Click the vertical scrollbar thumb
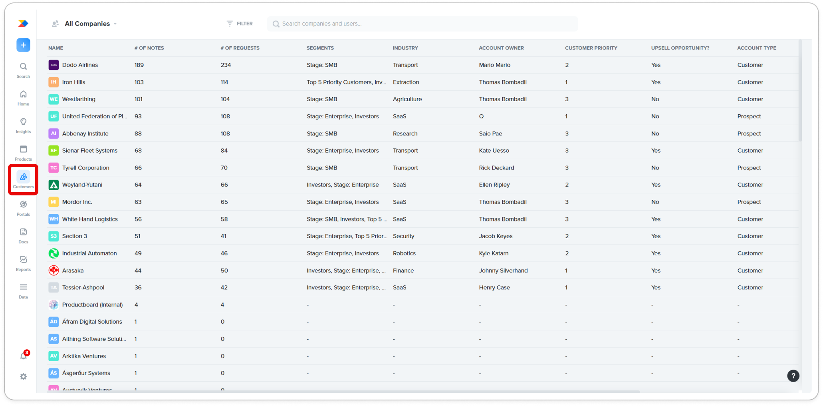 (800, 90)
